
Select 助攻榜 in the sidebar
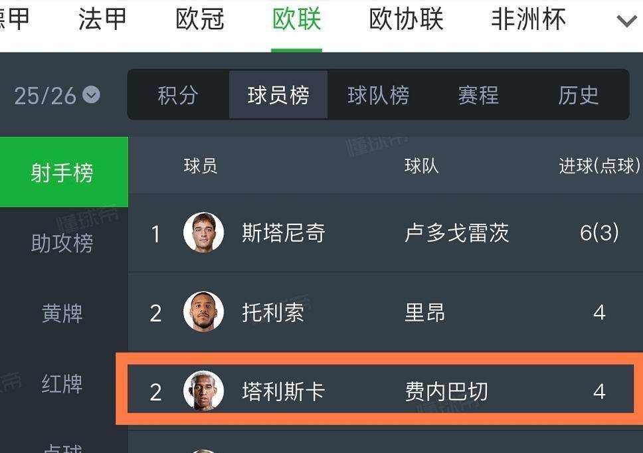tap(62, 243)
